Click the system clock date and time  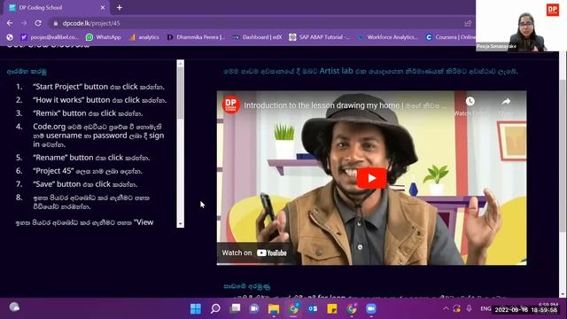(x=526, y=309)
